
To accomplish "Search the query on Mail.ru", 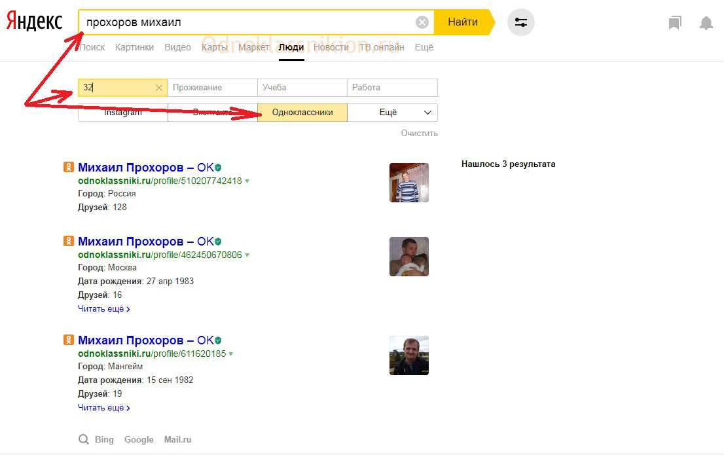I will coord(178,439).
